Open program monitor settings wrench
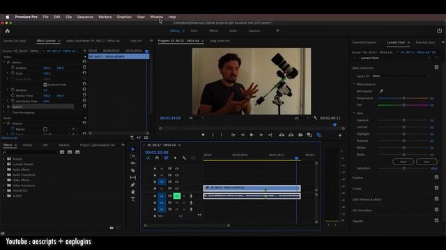Viewport: 446px width, 250px height. pos(315,118)
